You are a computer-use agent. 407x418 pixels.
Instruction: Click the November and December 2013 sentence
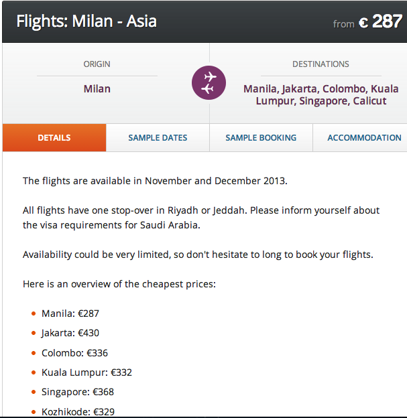[x=155, y=181]
